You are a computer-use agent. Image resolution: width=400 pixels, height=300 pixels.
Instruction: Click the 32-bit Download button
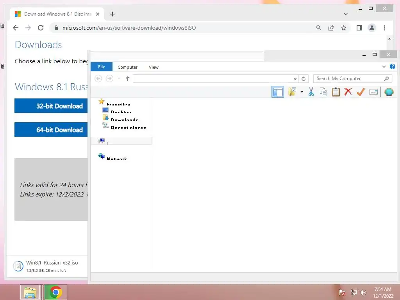[x=51, y=105]
